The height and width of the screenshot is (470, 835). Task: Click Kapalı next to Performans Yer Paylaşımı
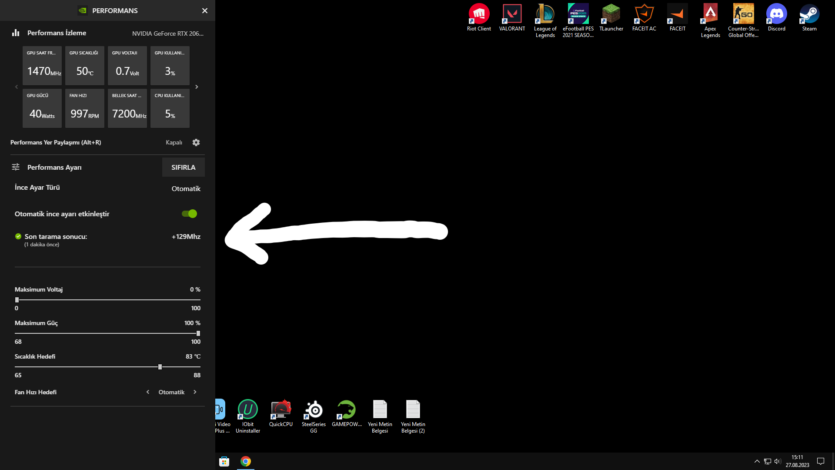pos(174,143)
